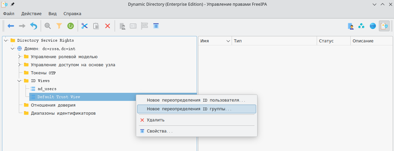The image size is (394, 151).
Task: Open the DNS management icon
Action: [372, 26]
